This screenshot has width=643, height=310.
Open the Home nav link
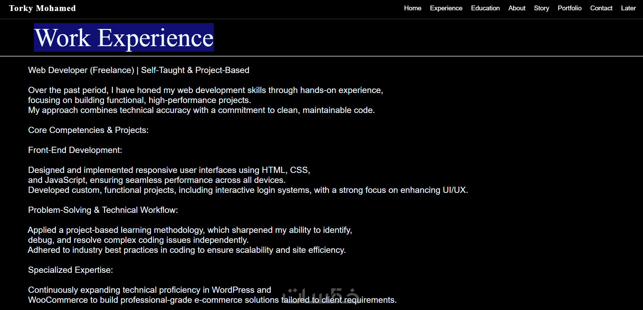pos(413,8)
